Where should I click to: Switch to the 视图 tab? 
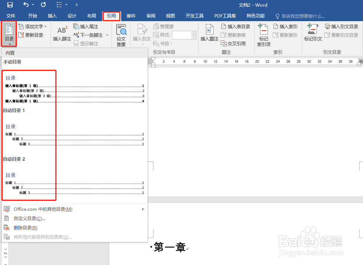(x=171, y=16)
